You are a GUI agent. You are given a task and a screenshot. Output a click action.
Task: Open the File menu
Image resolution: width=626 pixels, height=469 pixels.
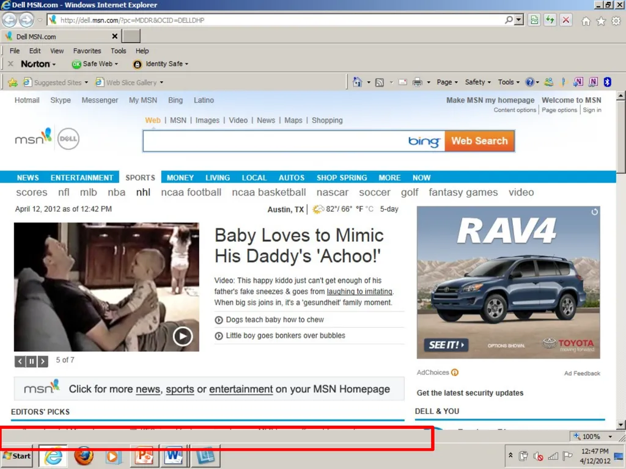[15, 51]
